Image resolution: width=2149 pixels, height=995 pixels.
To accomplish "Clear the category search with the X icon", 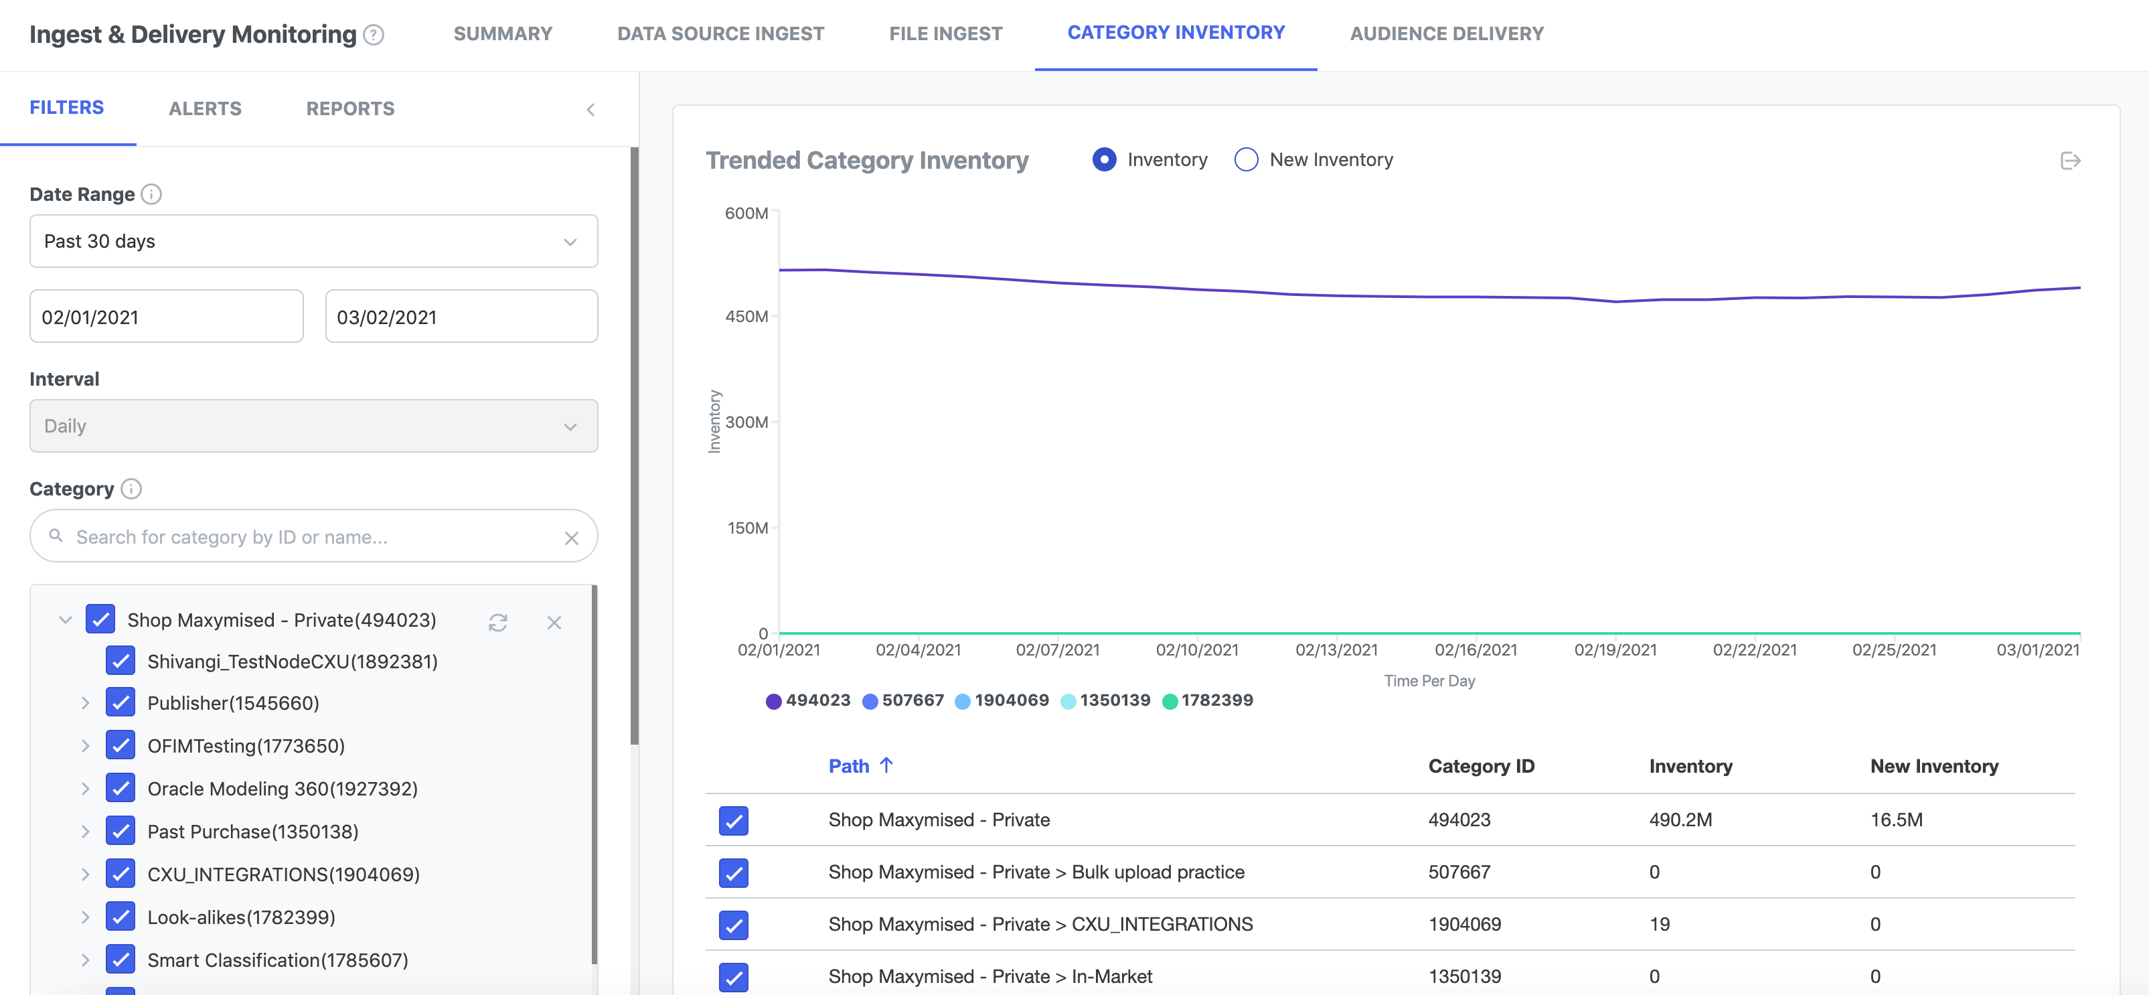I will click(x=572, y=538).
